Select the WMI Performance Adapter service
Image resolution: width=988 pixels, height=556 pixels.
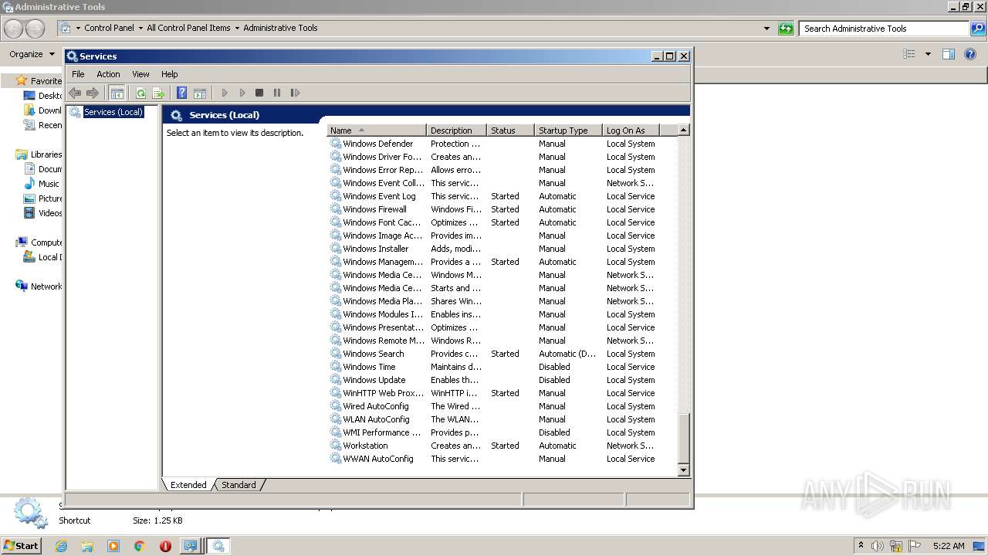tap(502, 432)
